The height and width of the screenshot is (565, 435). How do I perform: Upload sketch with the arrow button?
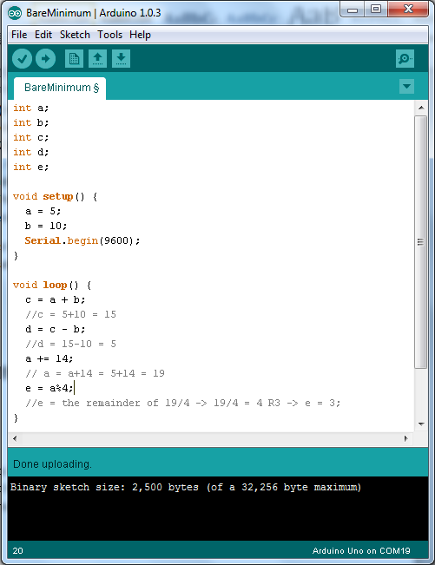point(45,59)
